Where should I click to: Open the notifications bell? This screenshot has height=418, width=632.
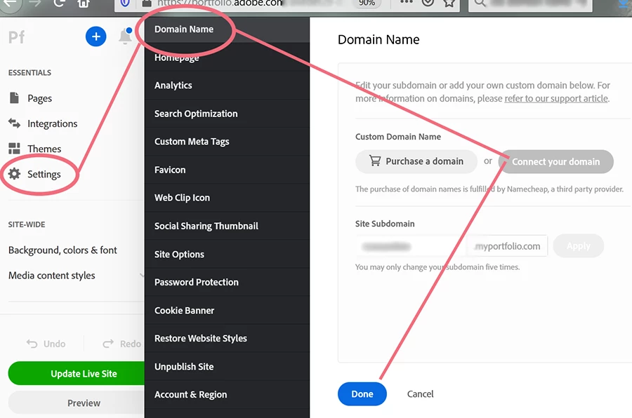point(126,36)
